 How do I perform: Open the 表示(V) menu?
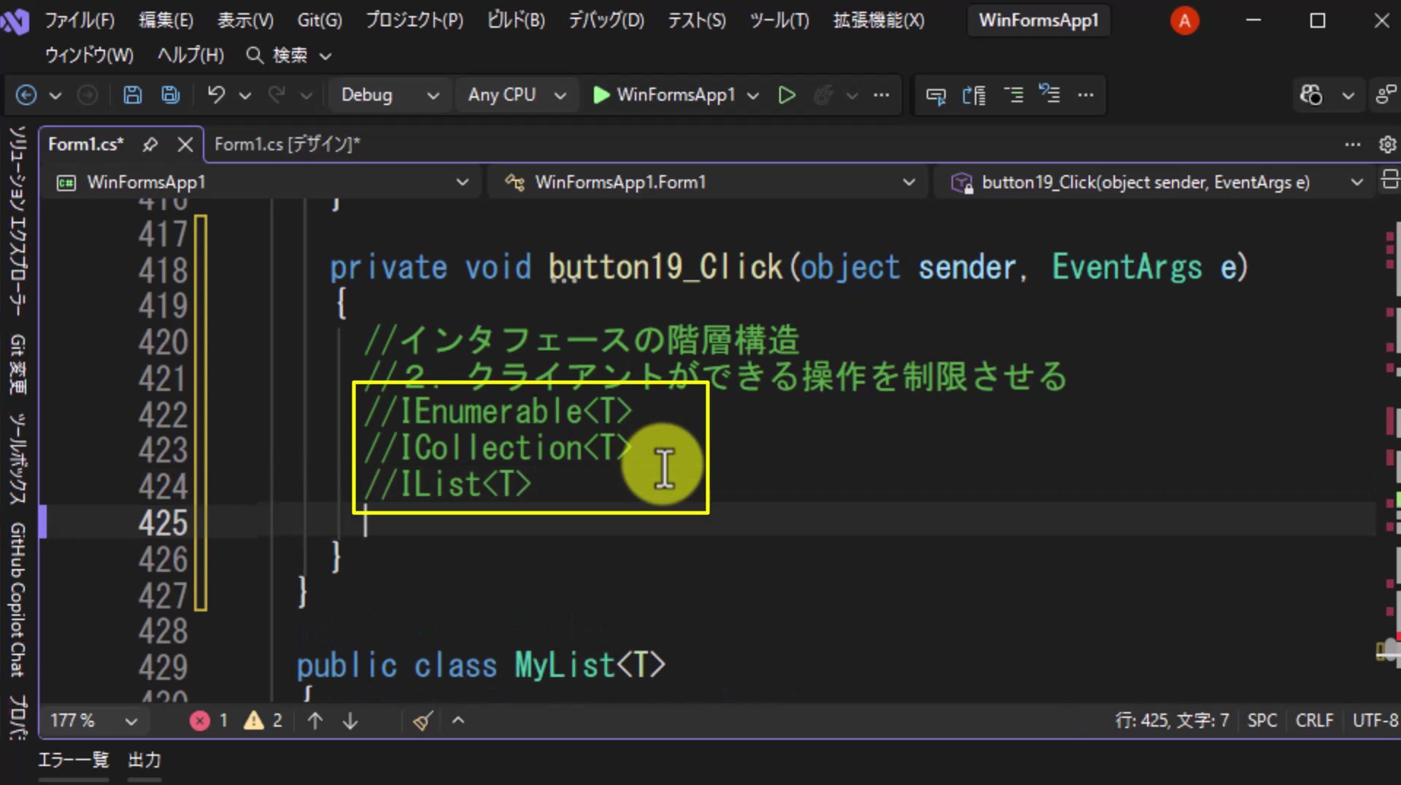(245, 20)
